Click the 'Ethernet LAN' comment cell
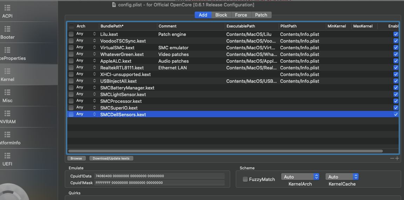The height and width of the screenshot is (200, 404). pos(172,68)
